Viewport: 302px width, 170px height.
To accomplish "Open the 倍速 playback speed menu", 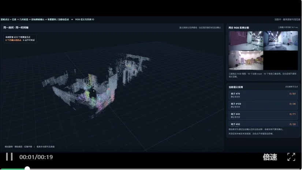I will click(x=270, y=157).
